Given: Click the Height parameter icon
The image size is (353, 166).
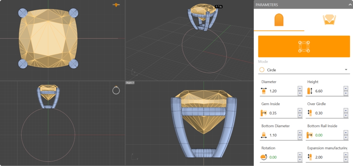Looking at the screenshot, I should click(310, 91).
